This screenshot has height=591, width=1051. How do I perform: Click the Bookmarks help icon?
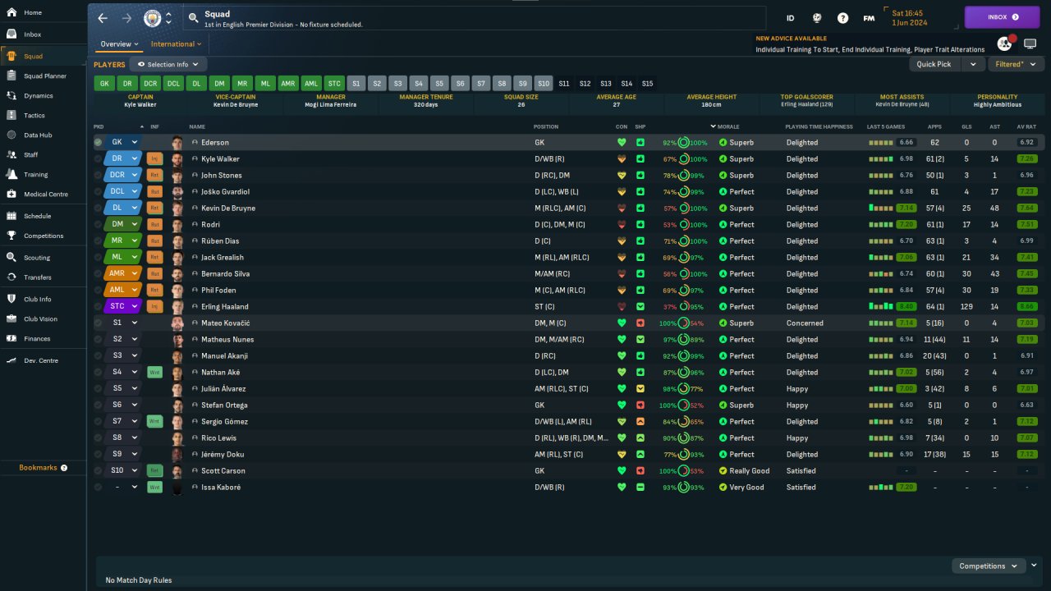[x=64, y=468]
